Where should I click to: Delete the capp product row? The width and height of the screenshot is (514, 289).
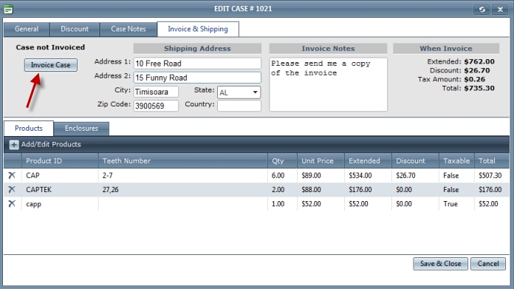12,204
